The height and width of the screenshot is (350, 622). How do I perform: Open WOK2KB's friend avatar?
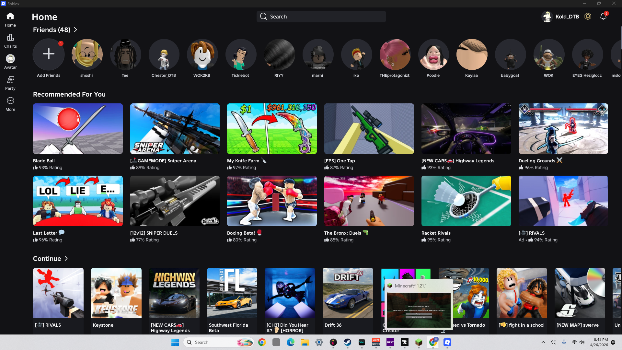[x=202, y=54]
